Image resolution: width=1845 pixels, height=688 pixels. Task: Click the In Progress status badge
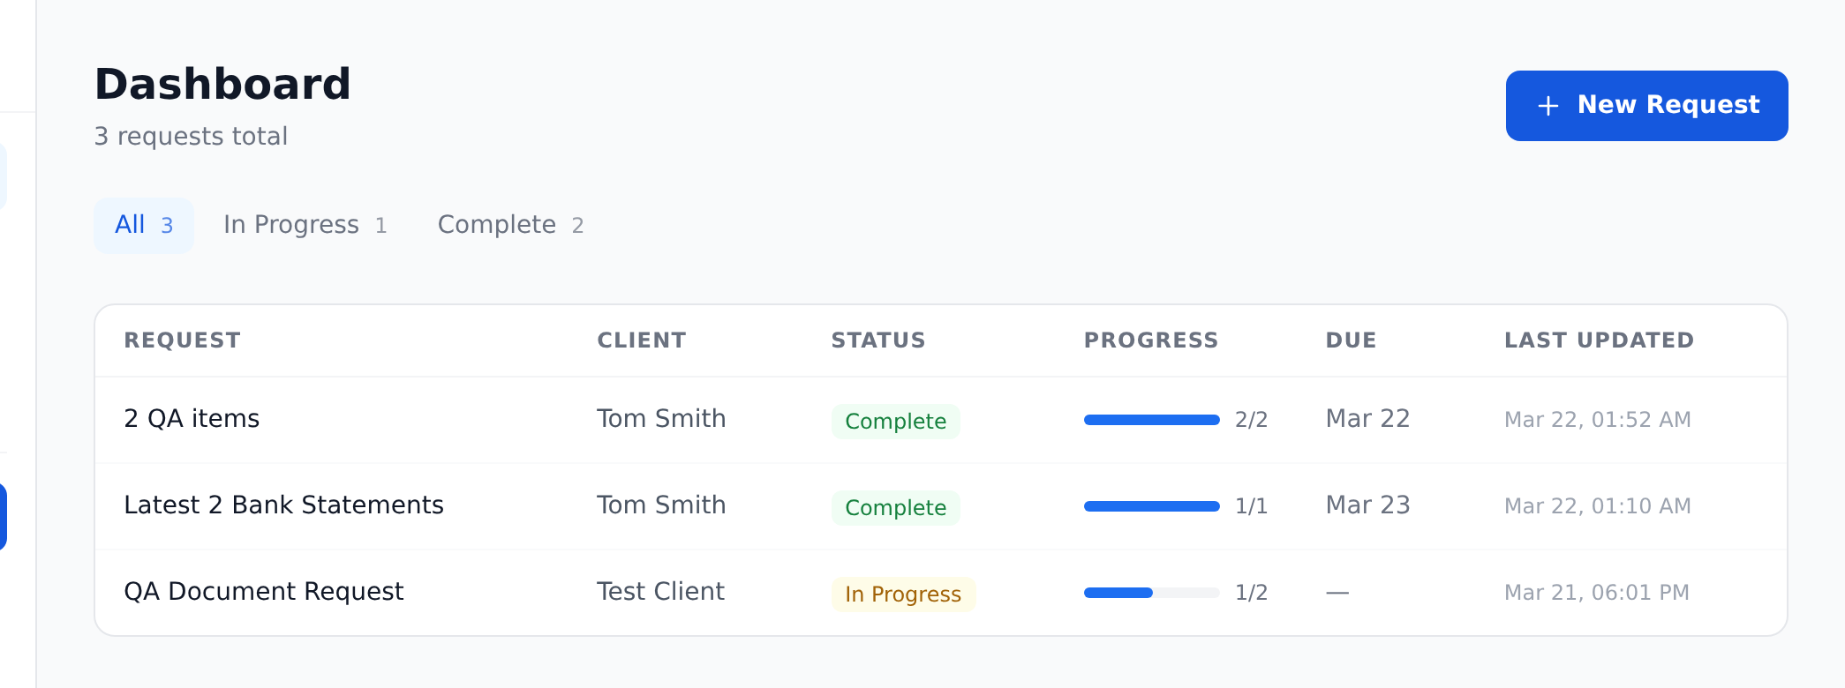(x=902, y=594)
